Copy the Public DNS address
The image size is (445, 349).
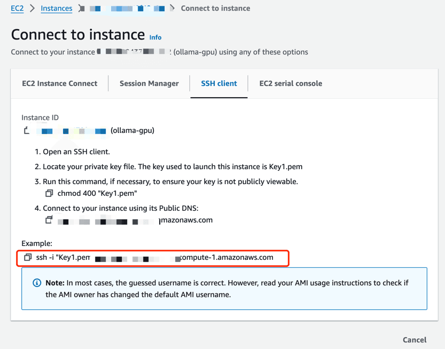[x=49, y=220]
